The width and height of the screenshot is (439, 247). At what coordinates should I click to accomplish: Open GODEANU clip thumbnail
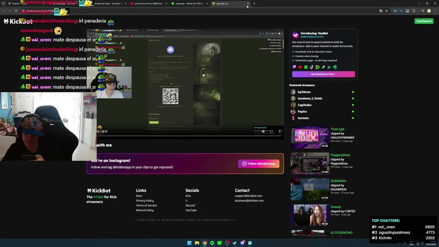pyautogui.click(x=310, y=189)
